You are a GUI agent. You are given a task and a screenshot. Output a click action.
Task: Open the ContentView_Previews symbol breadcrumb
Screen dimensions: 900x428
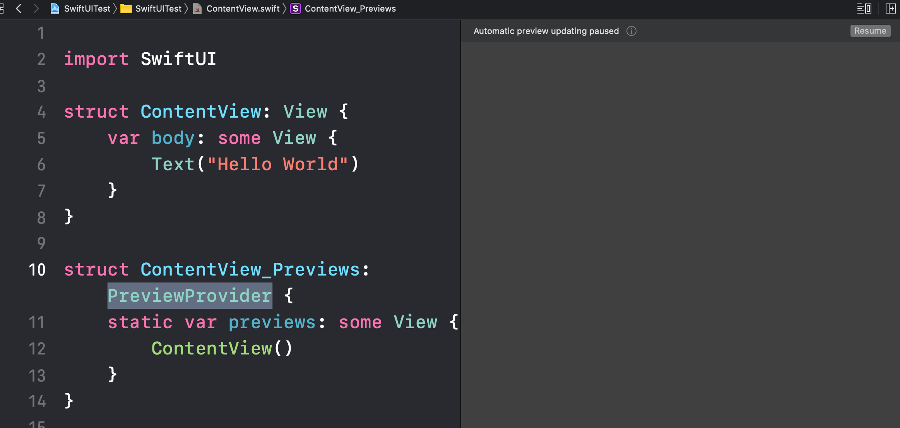point(350,9)
